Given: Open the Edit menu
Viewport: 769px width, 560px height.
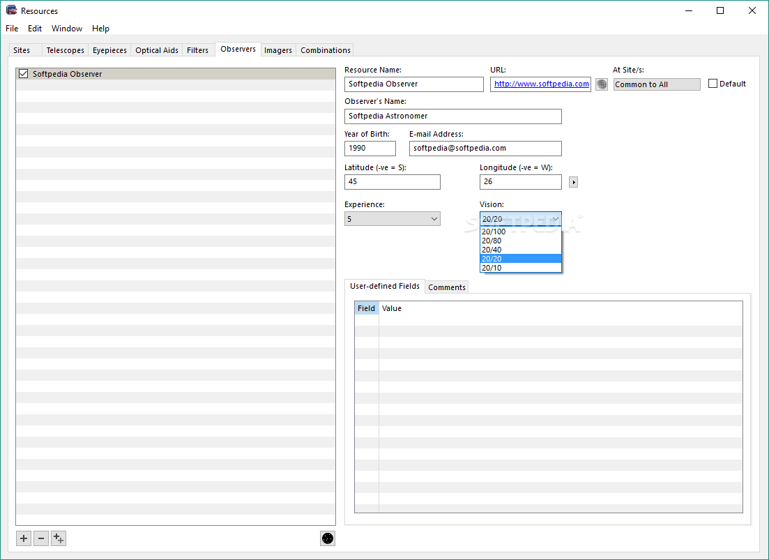Looking at the screenshot, I should coord(35,29).
